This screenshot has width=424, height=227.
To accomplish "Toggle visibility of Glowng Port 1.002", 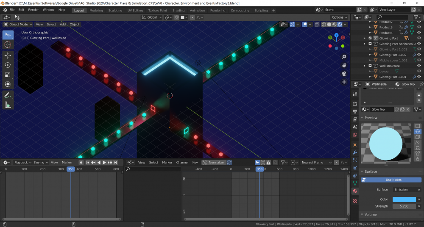I will (419, 55).
